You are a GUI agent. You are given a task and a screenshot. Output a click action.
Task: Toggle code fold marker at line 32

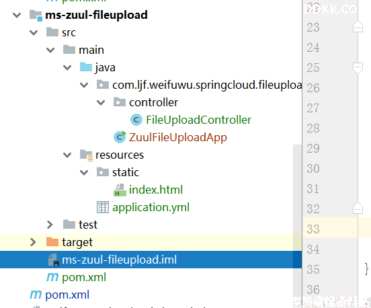click(358, 208)
